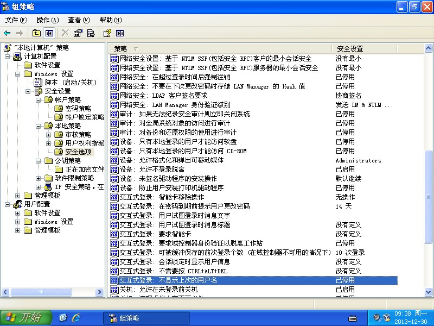This screenshot has height=326, width=434.
Task: Click the Back arrow toolbar icon
Action: [x=7, y=33]
